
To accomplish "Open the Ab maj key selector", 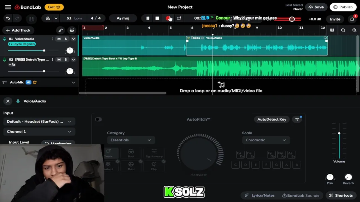I will tap(123, 18).
